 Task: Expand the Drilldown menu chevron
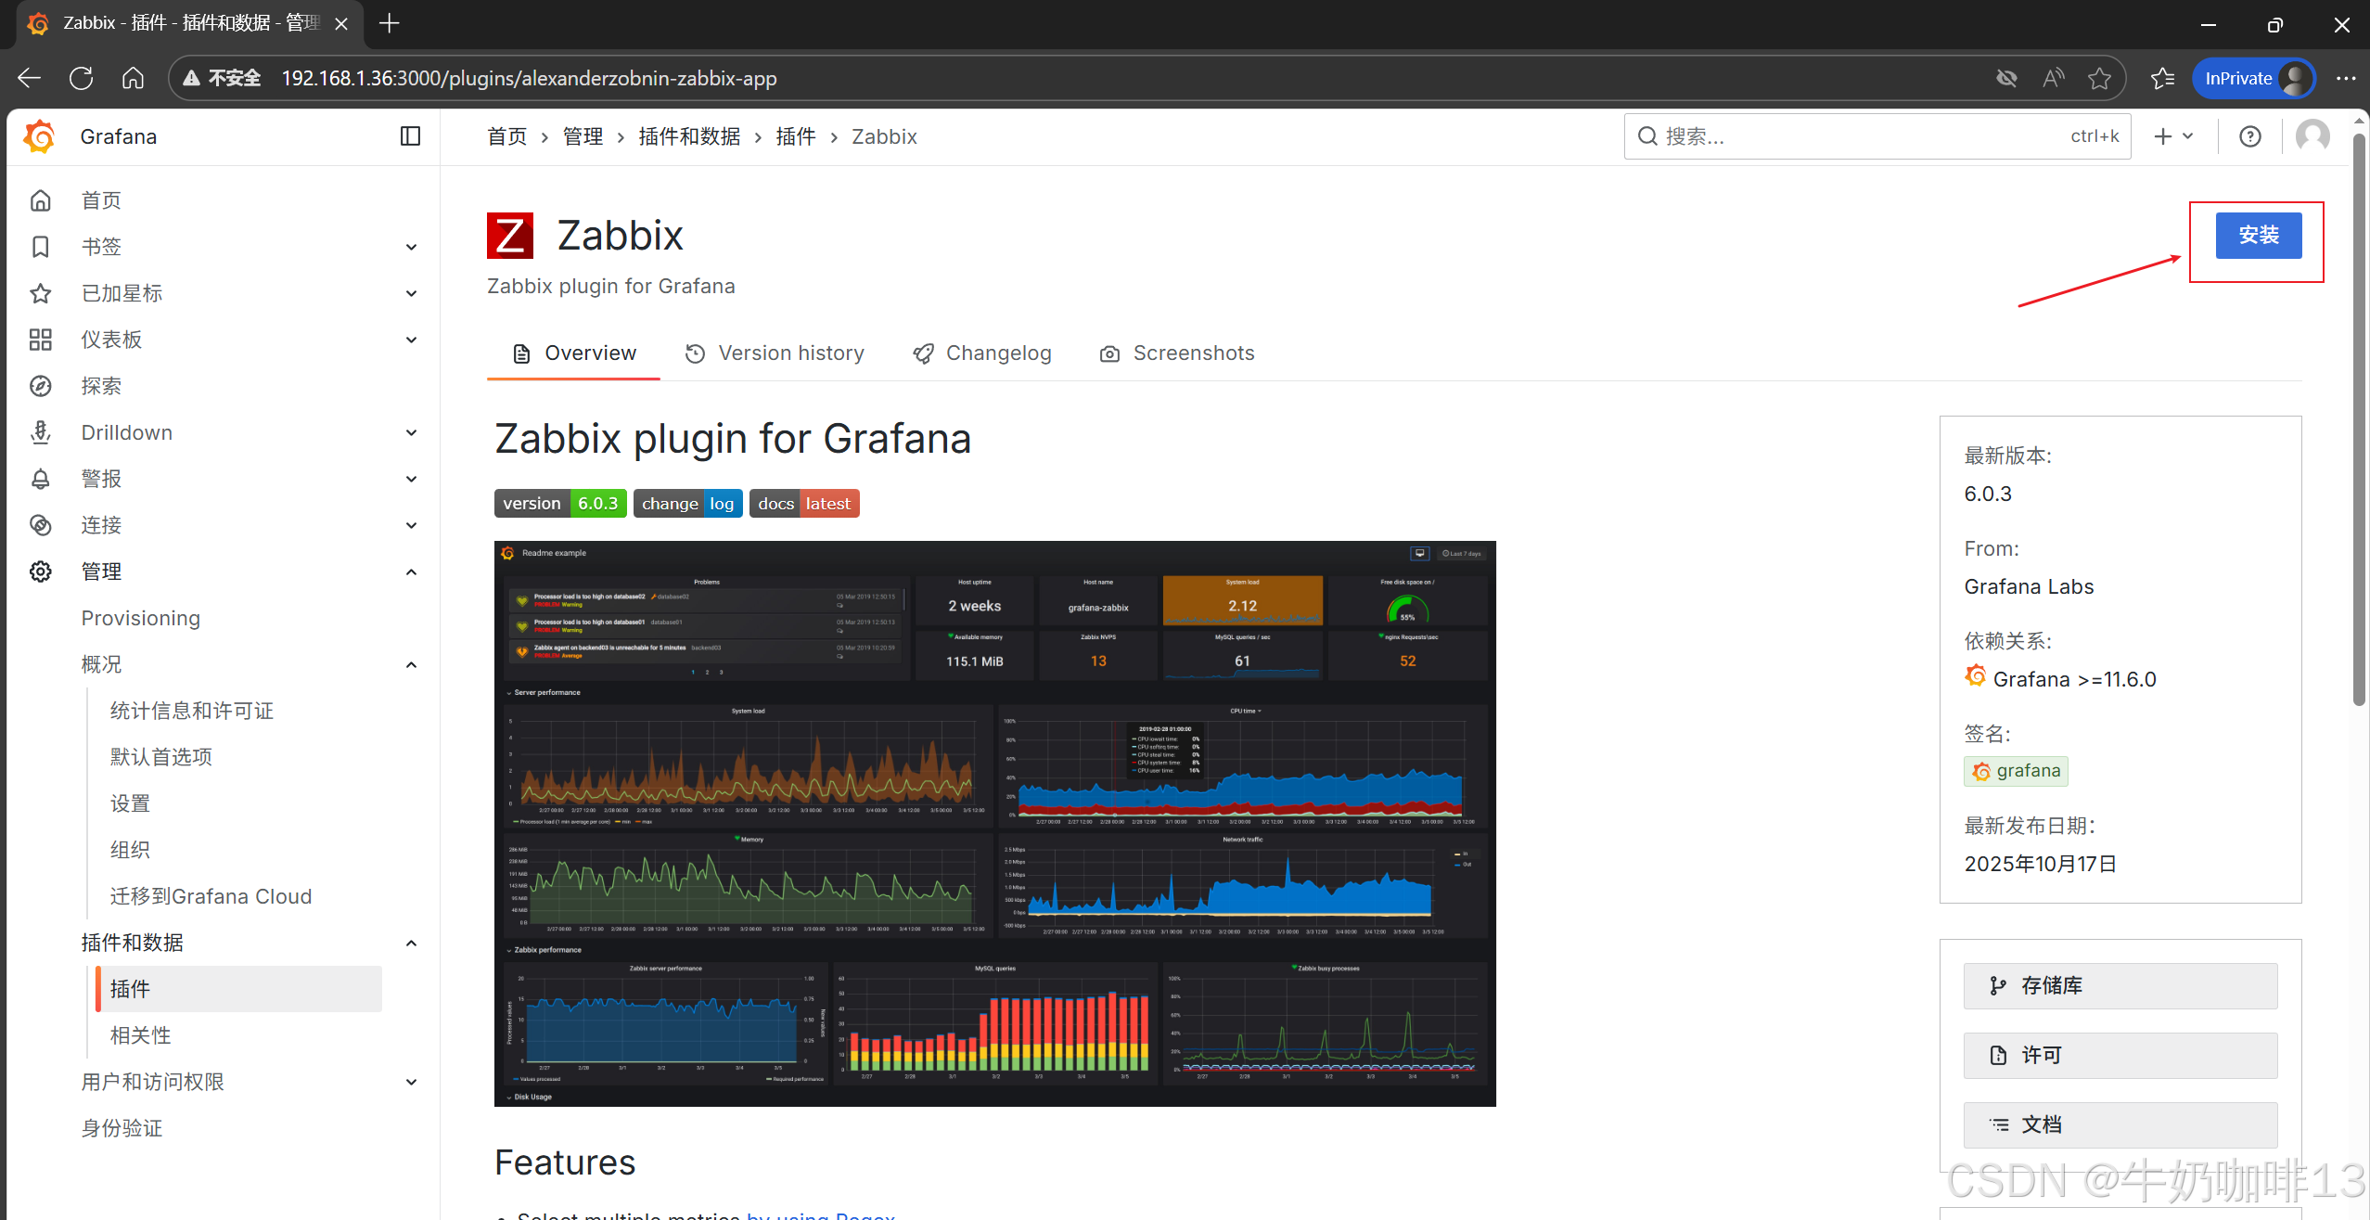(411, 432)
